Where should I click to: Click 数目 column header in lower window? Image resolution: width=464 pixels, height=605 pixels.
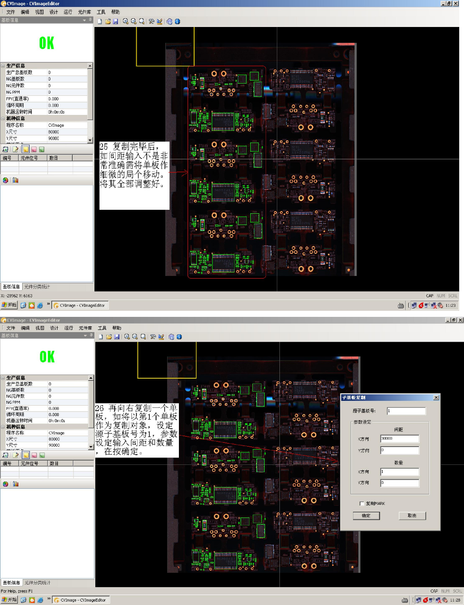pos(61,464)
